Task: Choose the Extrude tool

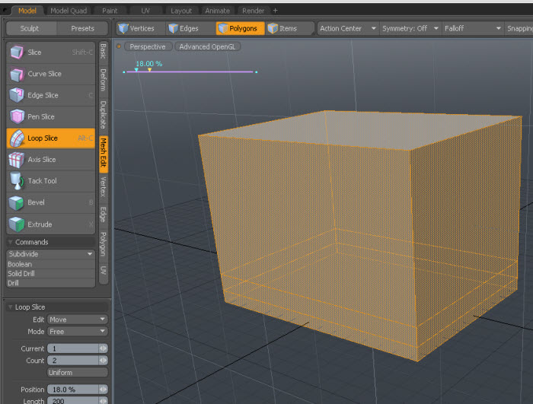Action: [40, 224]
